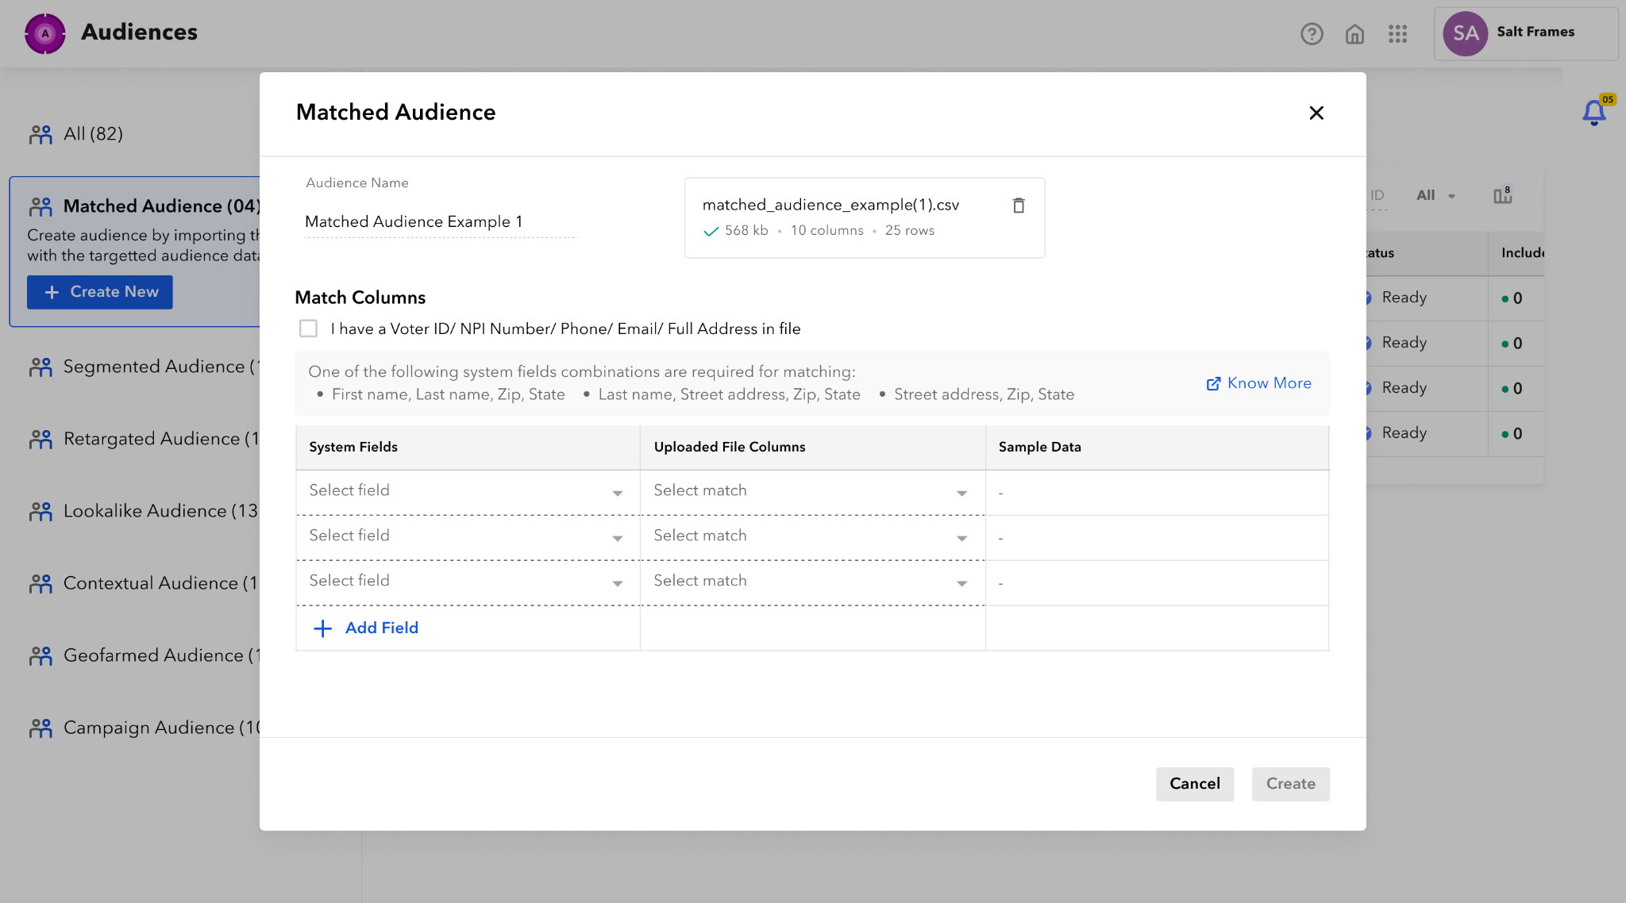Open the apps grid menu icon

tap(1397, 34)
